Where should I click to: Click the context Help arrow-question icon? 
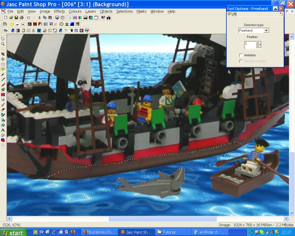pos(103,18)
